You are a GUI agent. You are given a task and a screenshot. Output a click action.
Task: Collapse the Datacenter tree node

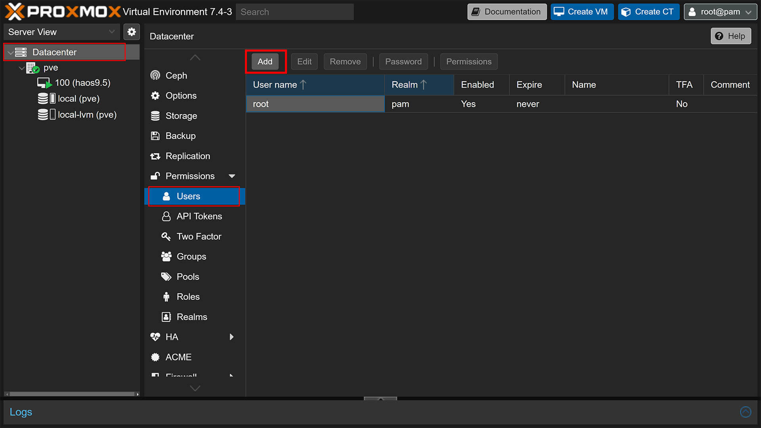(x=11, y=52)
